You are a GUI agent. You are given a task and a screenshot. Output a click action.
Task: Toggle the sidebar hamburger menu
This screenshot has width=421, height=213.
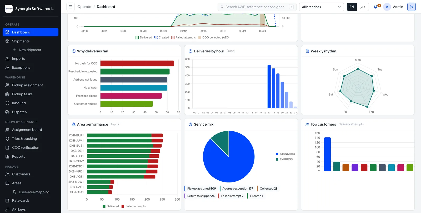(71, 7)
